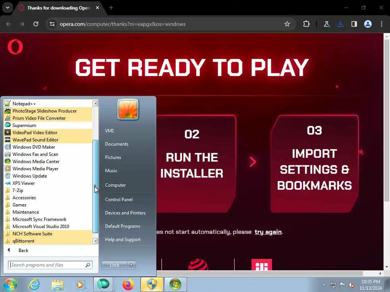Launch XPS Viewer

click(x=48, y=183)
